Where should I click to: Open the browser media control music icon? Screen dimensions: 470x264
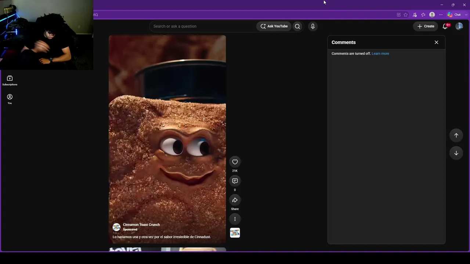click(415, 15)
